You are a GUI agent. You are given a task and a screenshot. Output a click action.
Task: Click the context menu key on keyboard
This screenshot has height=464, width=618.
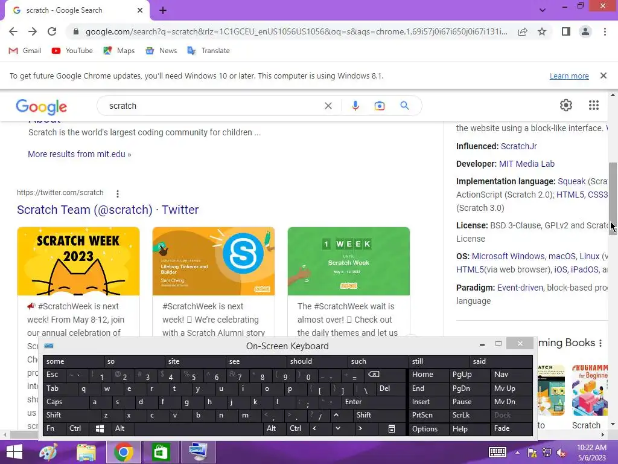pyautogui.click(x=391, y=428)
